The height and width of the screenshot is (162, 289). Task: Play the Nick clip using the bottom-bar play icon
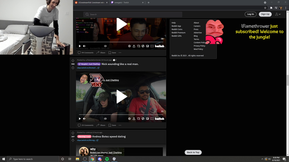[79, 119]
